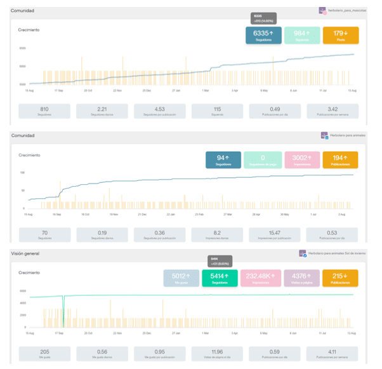Click the Sol de invierno Facebook profile icon
The image size is (382, 369).
303,253
